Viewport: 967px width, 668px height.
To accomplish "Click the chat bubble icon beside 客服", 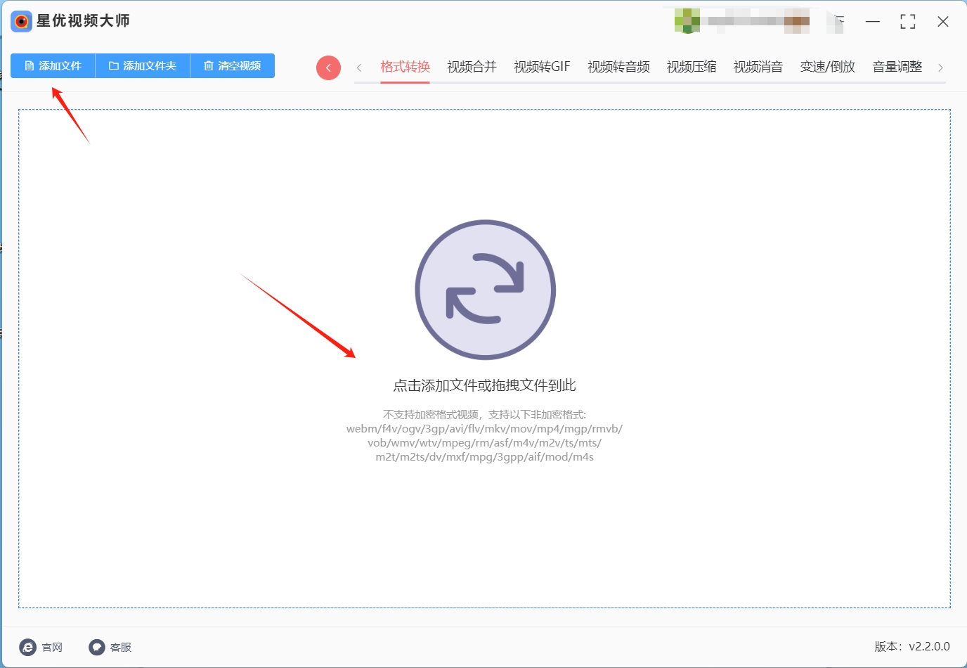I will click(x=97, y=647).
